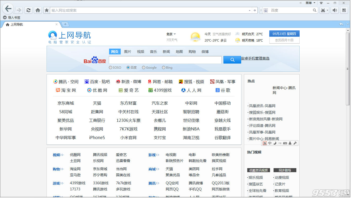Viewport: 351px width, 198px height.
Task: Open the 菜单 dropdown menu
Action: pos(310,3)
